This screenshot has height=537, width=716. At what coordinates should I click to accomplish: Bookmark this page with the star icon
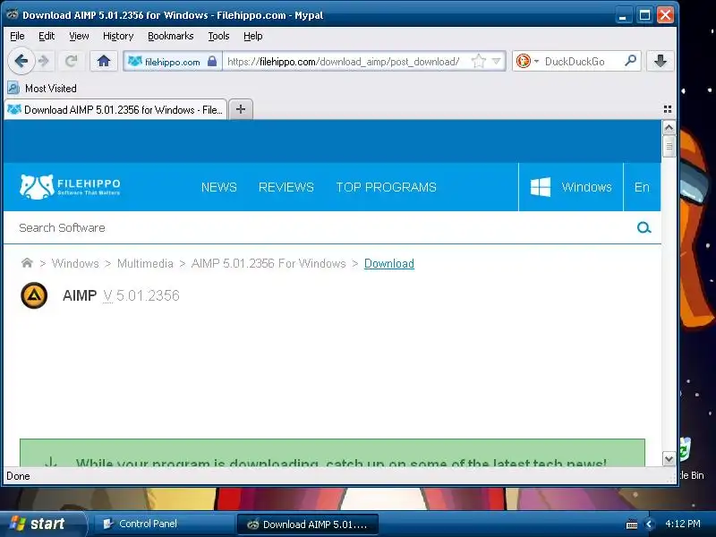[478, 61]
